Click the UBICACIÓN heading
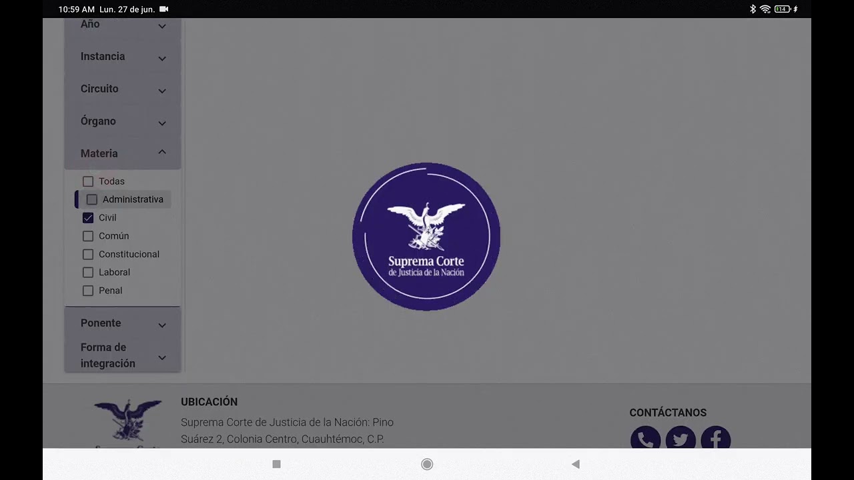Image resolution: width=854 pixels, height=480 pixels. tap(209, 402)
